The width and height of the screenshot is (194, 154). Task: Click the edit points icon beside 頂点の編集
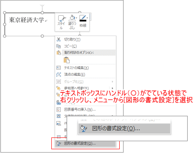pyautogui.click(x=59, y=74)
